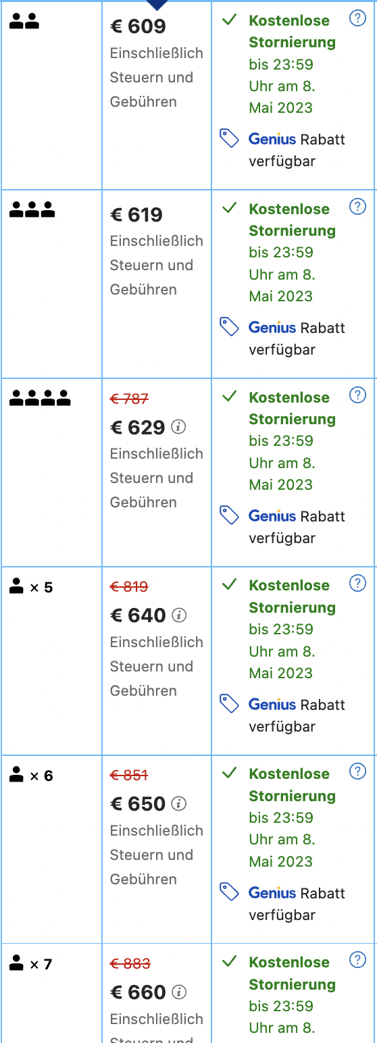Screen dimensions: 377x1043
Task: Click Genius Rabatt verfügbar in € 629 row
Action: 297,527
